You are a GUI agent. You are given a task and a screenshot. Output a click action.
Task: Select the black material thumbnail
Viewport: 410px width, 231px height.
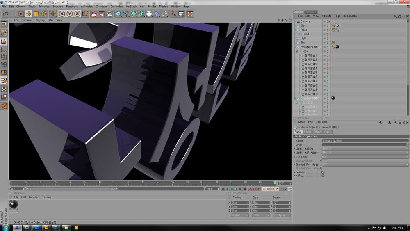[14, 206]
